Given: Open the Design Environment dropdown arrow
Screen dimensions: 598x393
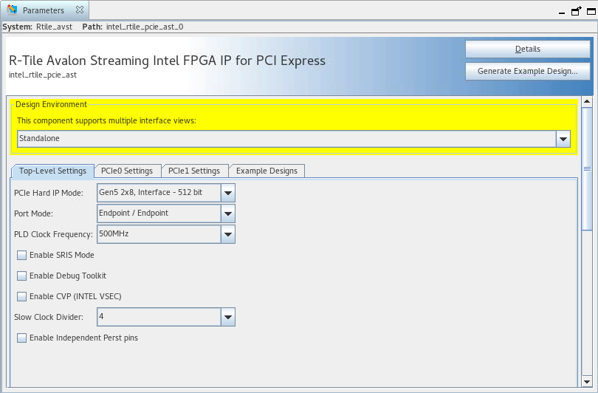Looking at the screenshot, I should 563,139.
